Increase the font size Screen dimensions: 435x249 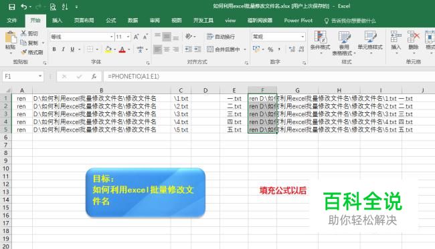pos(137,37)
